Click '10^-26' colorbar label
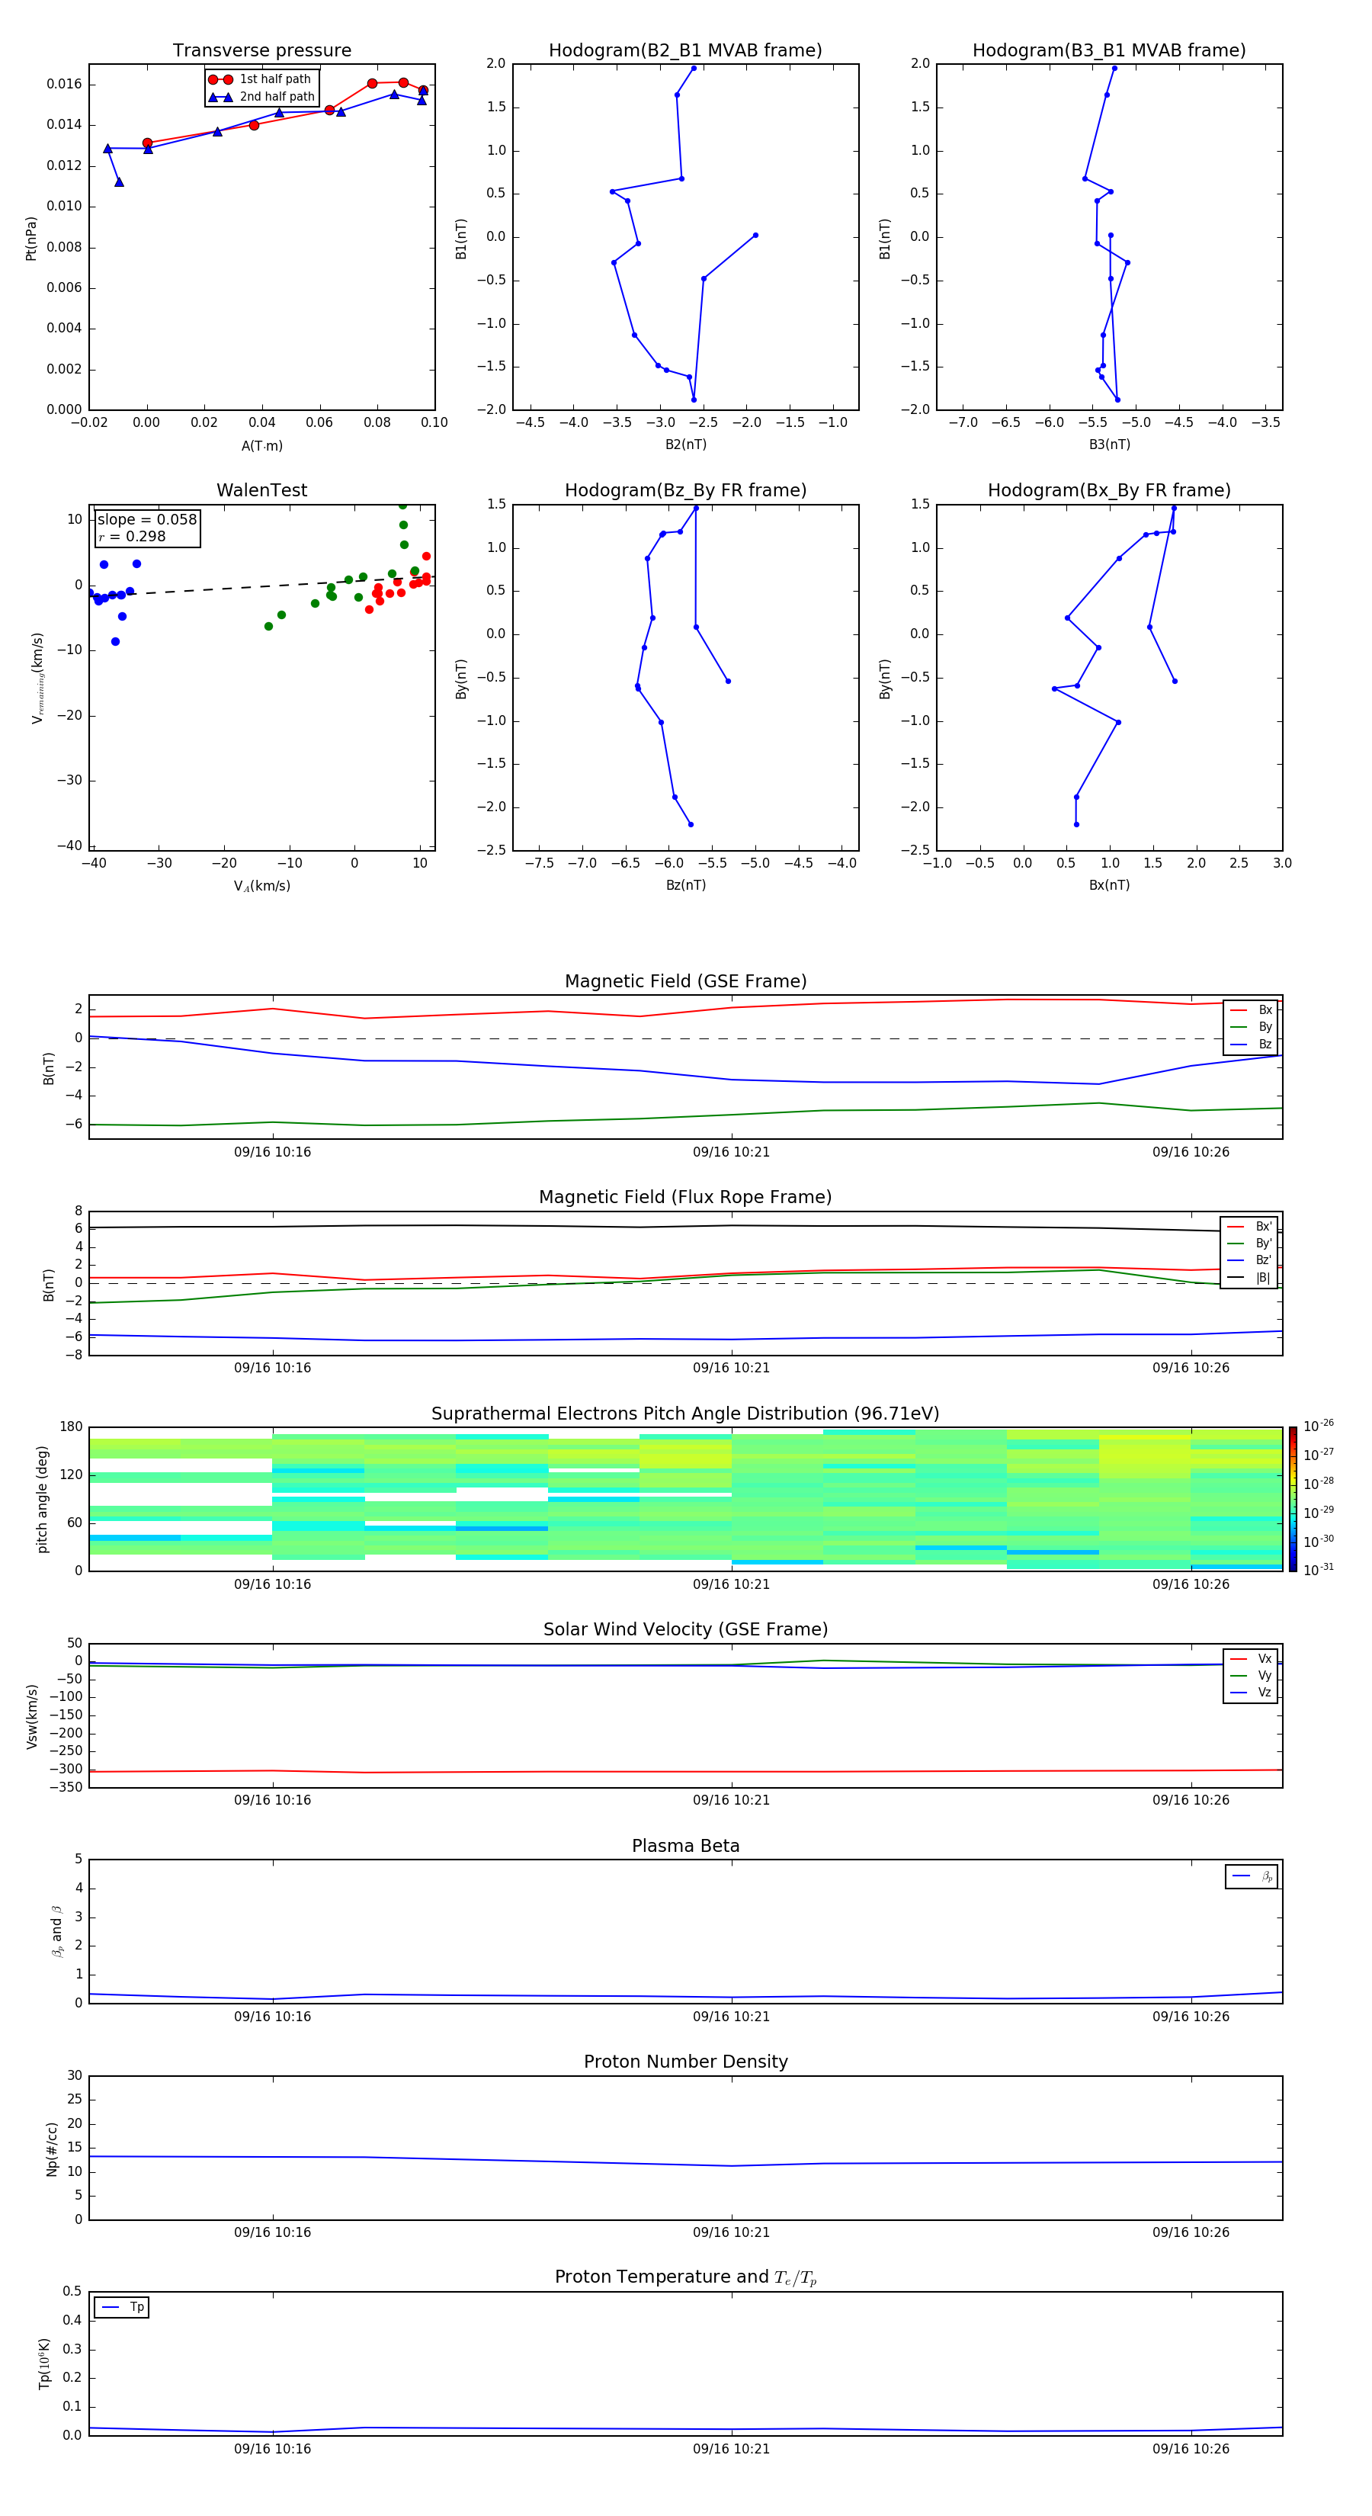The width and height of the screenshot is (1372, 2516). click(x=1319, y=1426)
